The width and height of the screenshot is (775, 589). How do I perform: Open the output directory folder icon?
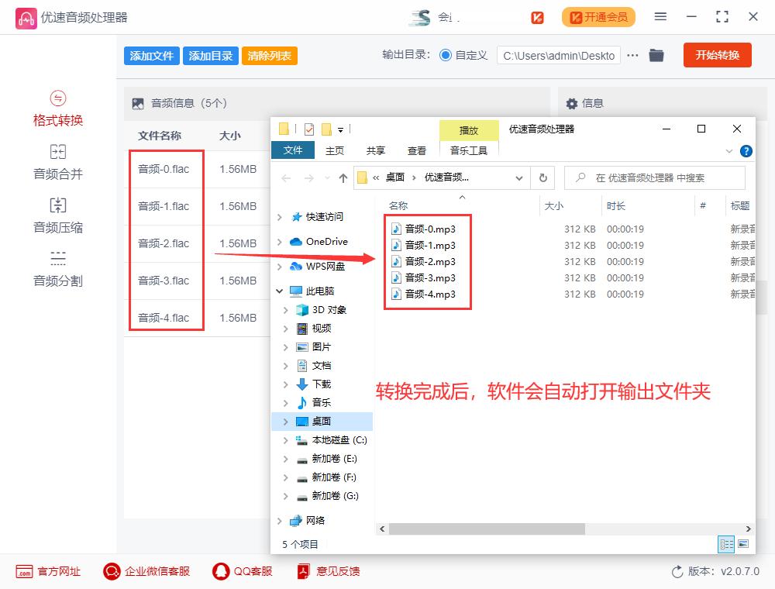(x=656, y=55)
